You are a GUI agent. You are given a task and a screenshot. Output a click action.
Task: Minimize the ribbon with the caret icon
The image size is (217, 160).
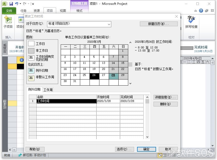point(196,11)
